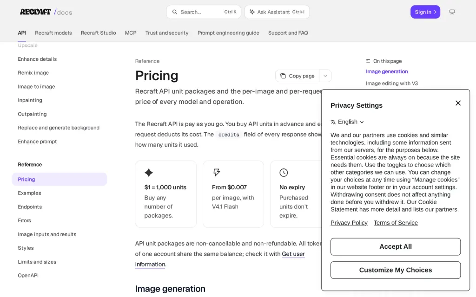Open Replace and generate background page
The width and height of the screenshot is (476, 297).
click(x=59, y=128)
